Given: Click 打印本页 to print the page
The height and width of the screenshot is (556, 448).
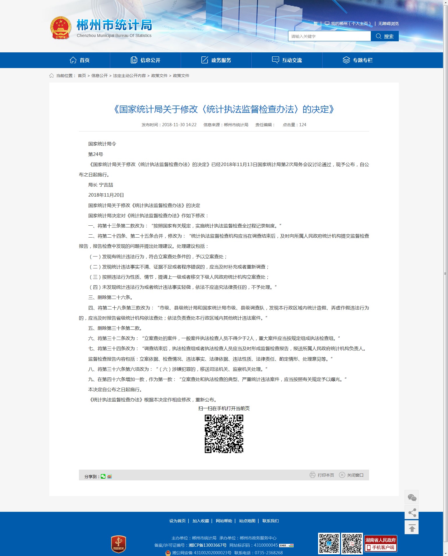Looking at the screenshot, I should tap(326, 475).
